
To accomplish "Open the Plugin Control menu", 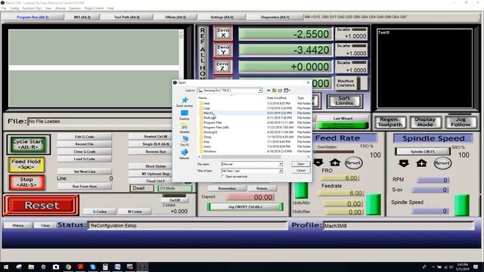I will pyautogui.click(x=94, y=8).
